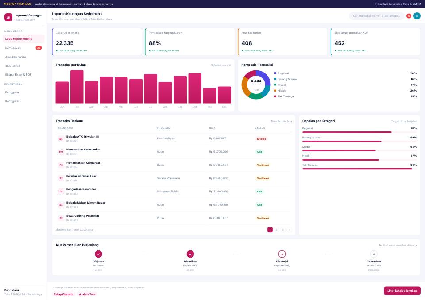Click the Tak Terduga legend entry
This screenshot has width=425, height=300.
286,96
